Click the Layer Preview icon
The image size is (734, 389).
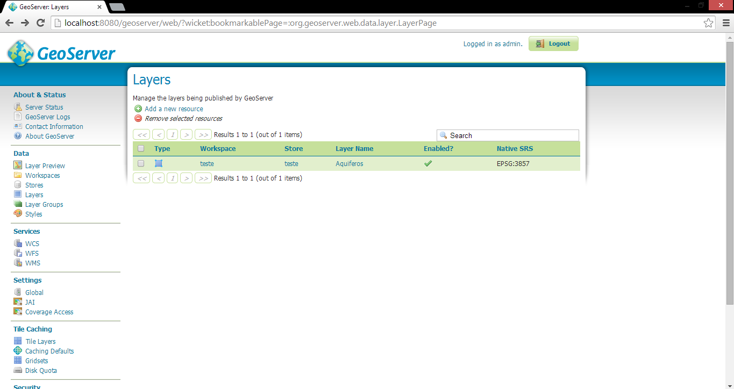pyautogui.click(x=18, y=165)
